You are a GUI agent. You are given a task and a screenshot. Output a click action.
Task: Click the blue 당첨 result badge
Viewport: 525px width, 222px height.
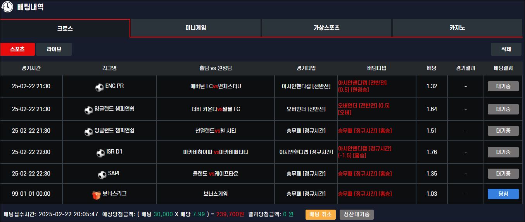click(x=503, y=194)
